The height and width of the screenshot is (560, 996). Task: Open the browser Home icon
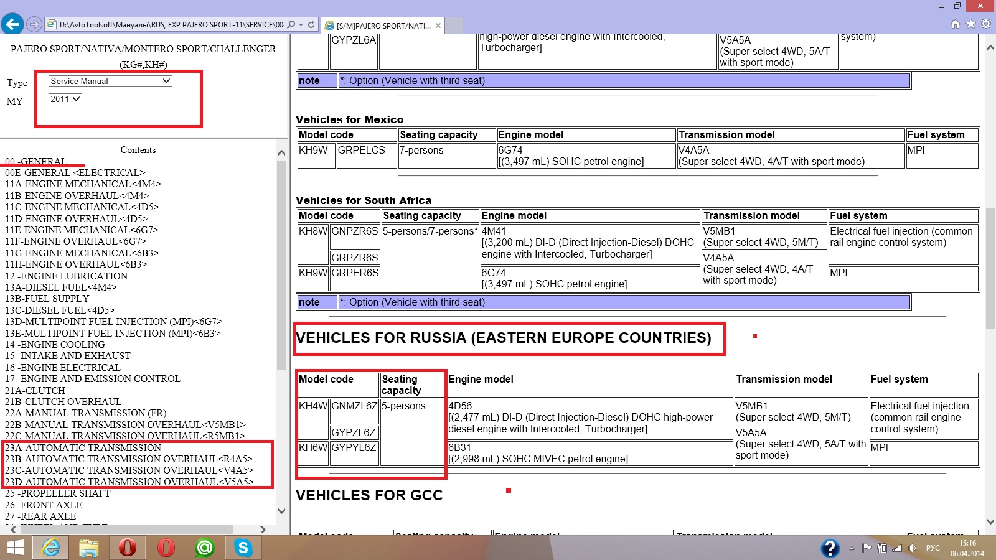(956, 24)
